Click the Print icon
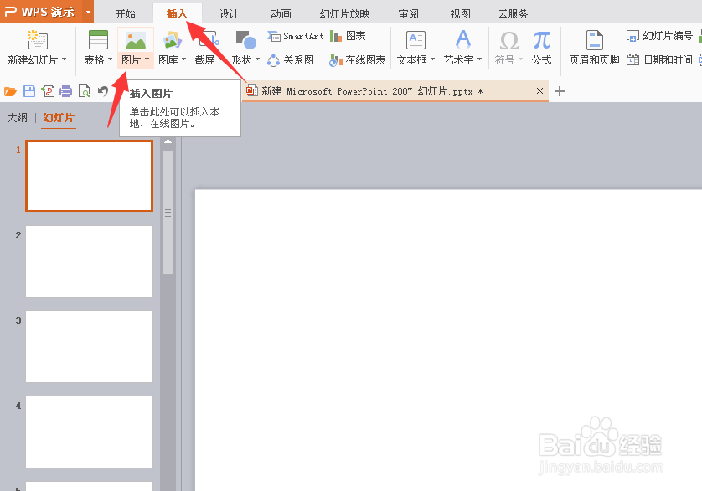702x491 pixels. (66, 92)
